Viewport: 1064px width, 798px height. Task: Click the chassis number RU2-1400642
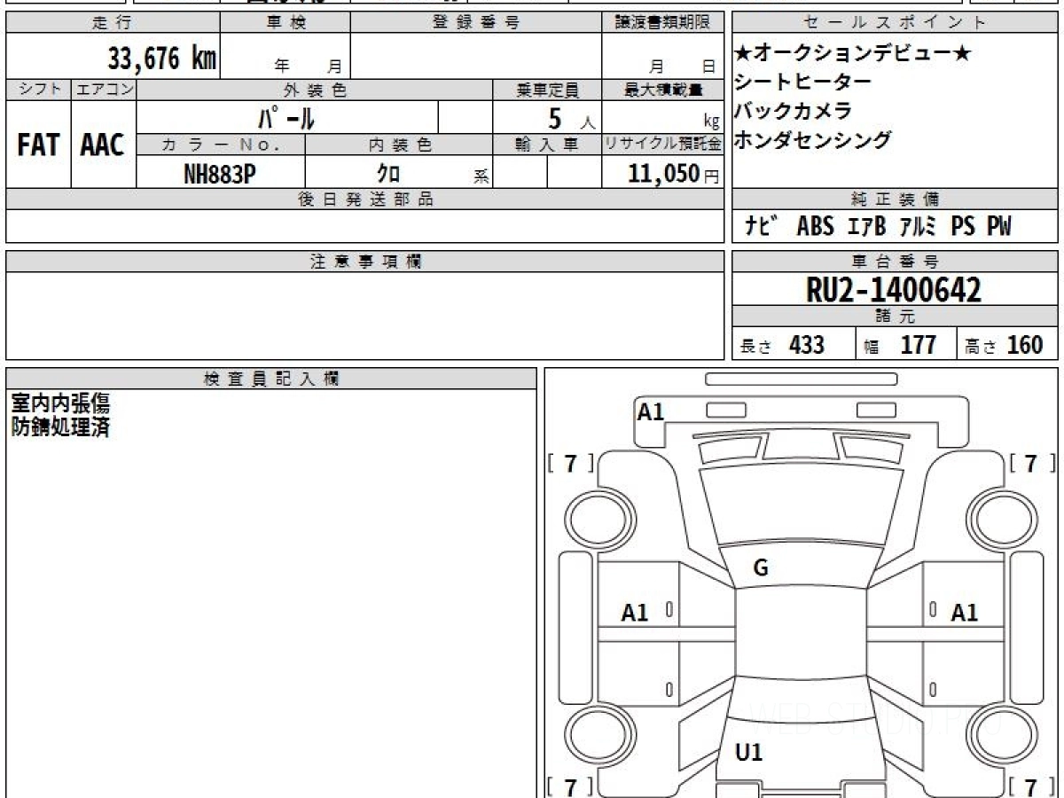pyautogui.click(x=894, y=289)
